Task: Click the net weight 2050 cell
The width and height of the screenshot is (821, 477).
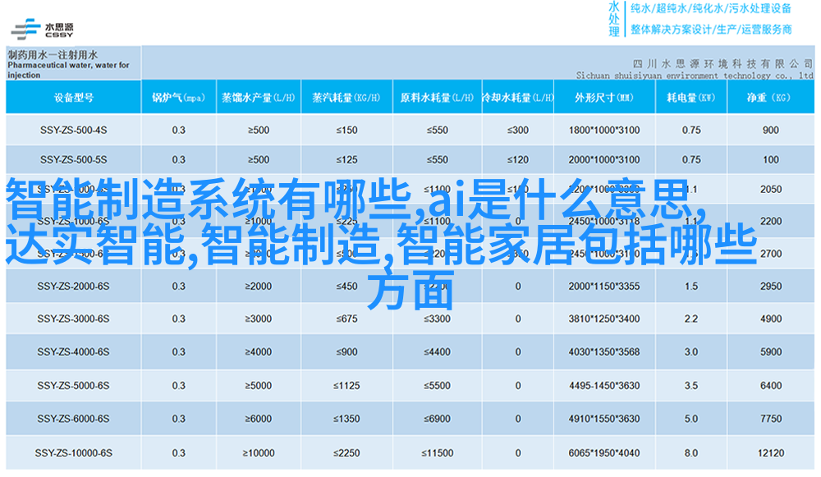Action: pos(771,190)
